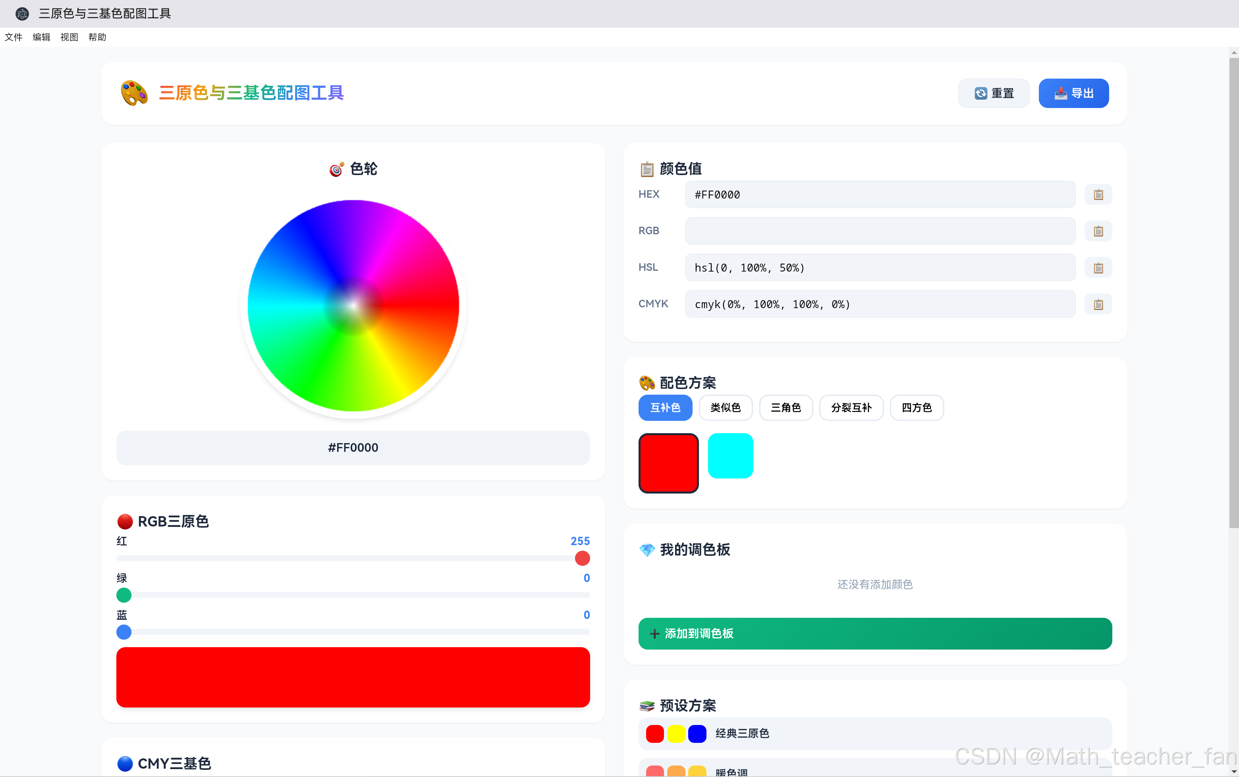Click the vertical scrollbar thumb
The image size is (1239, 777).
1234,293
